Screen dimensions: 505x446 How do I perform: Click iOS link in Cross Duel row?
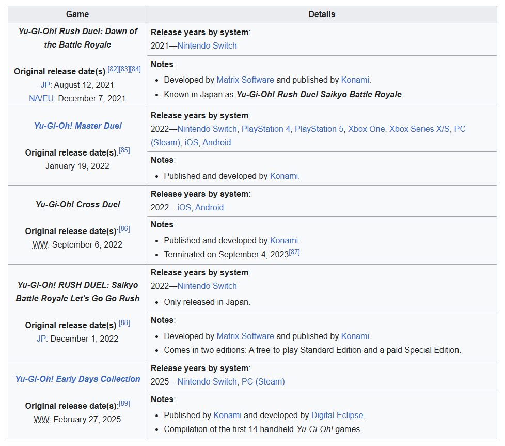click(184, 208)
